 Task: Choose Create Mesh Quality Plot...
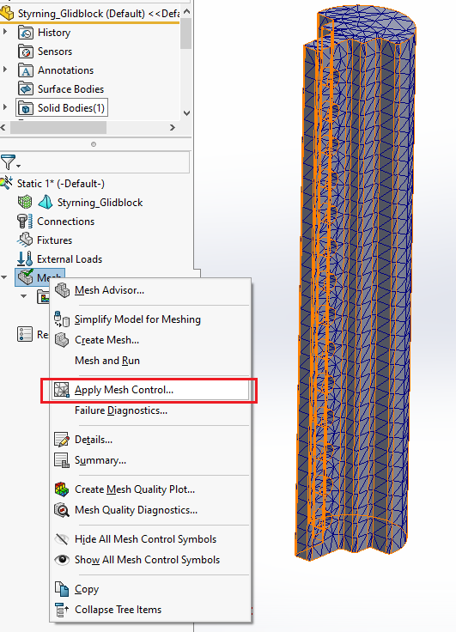[135, 489]
